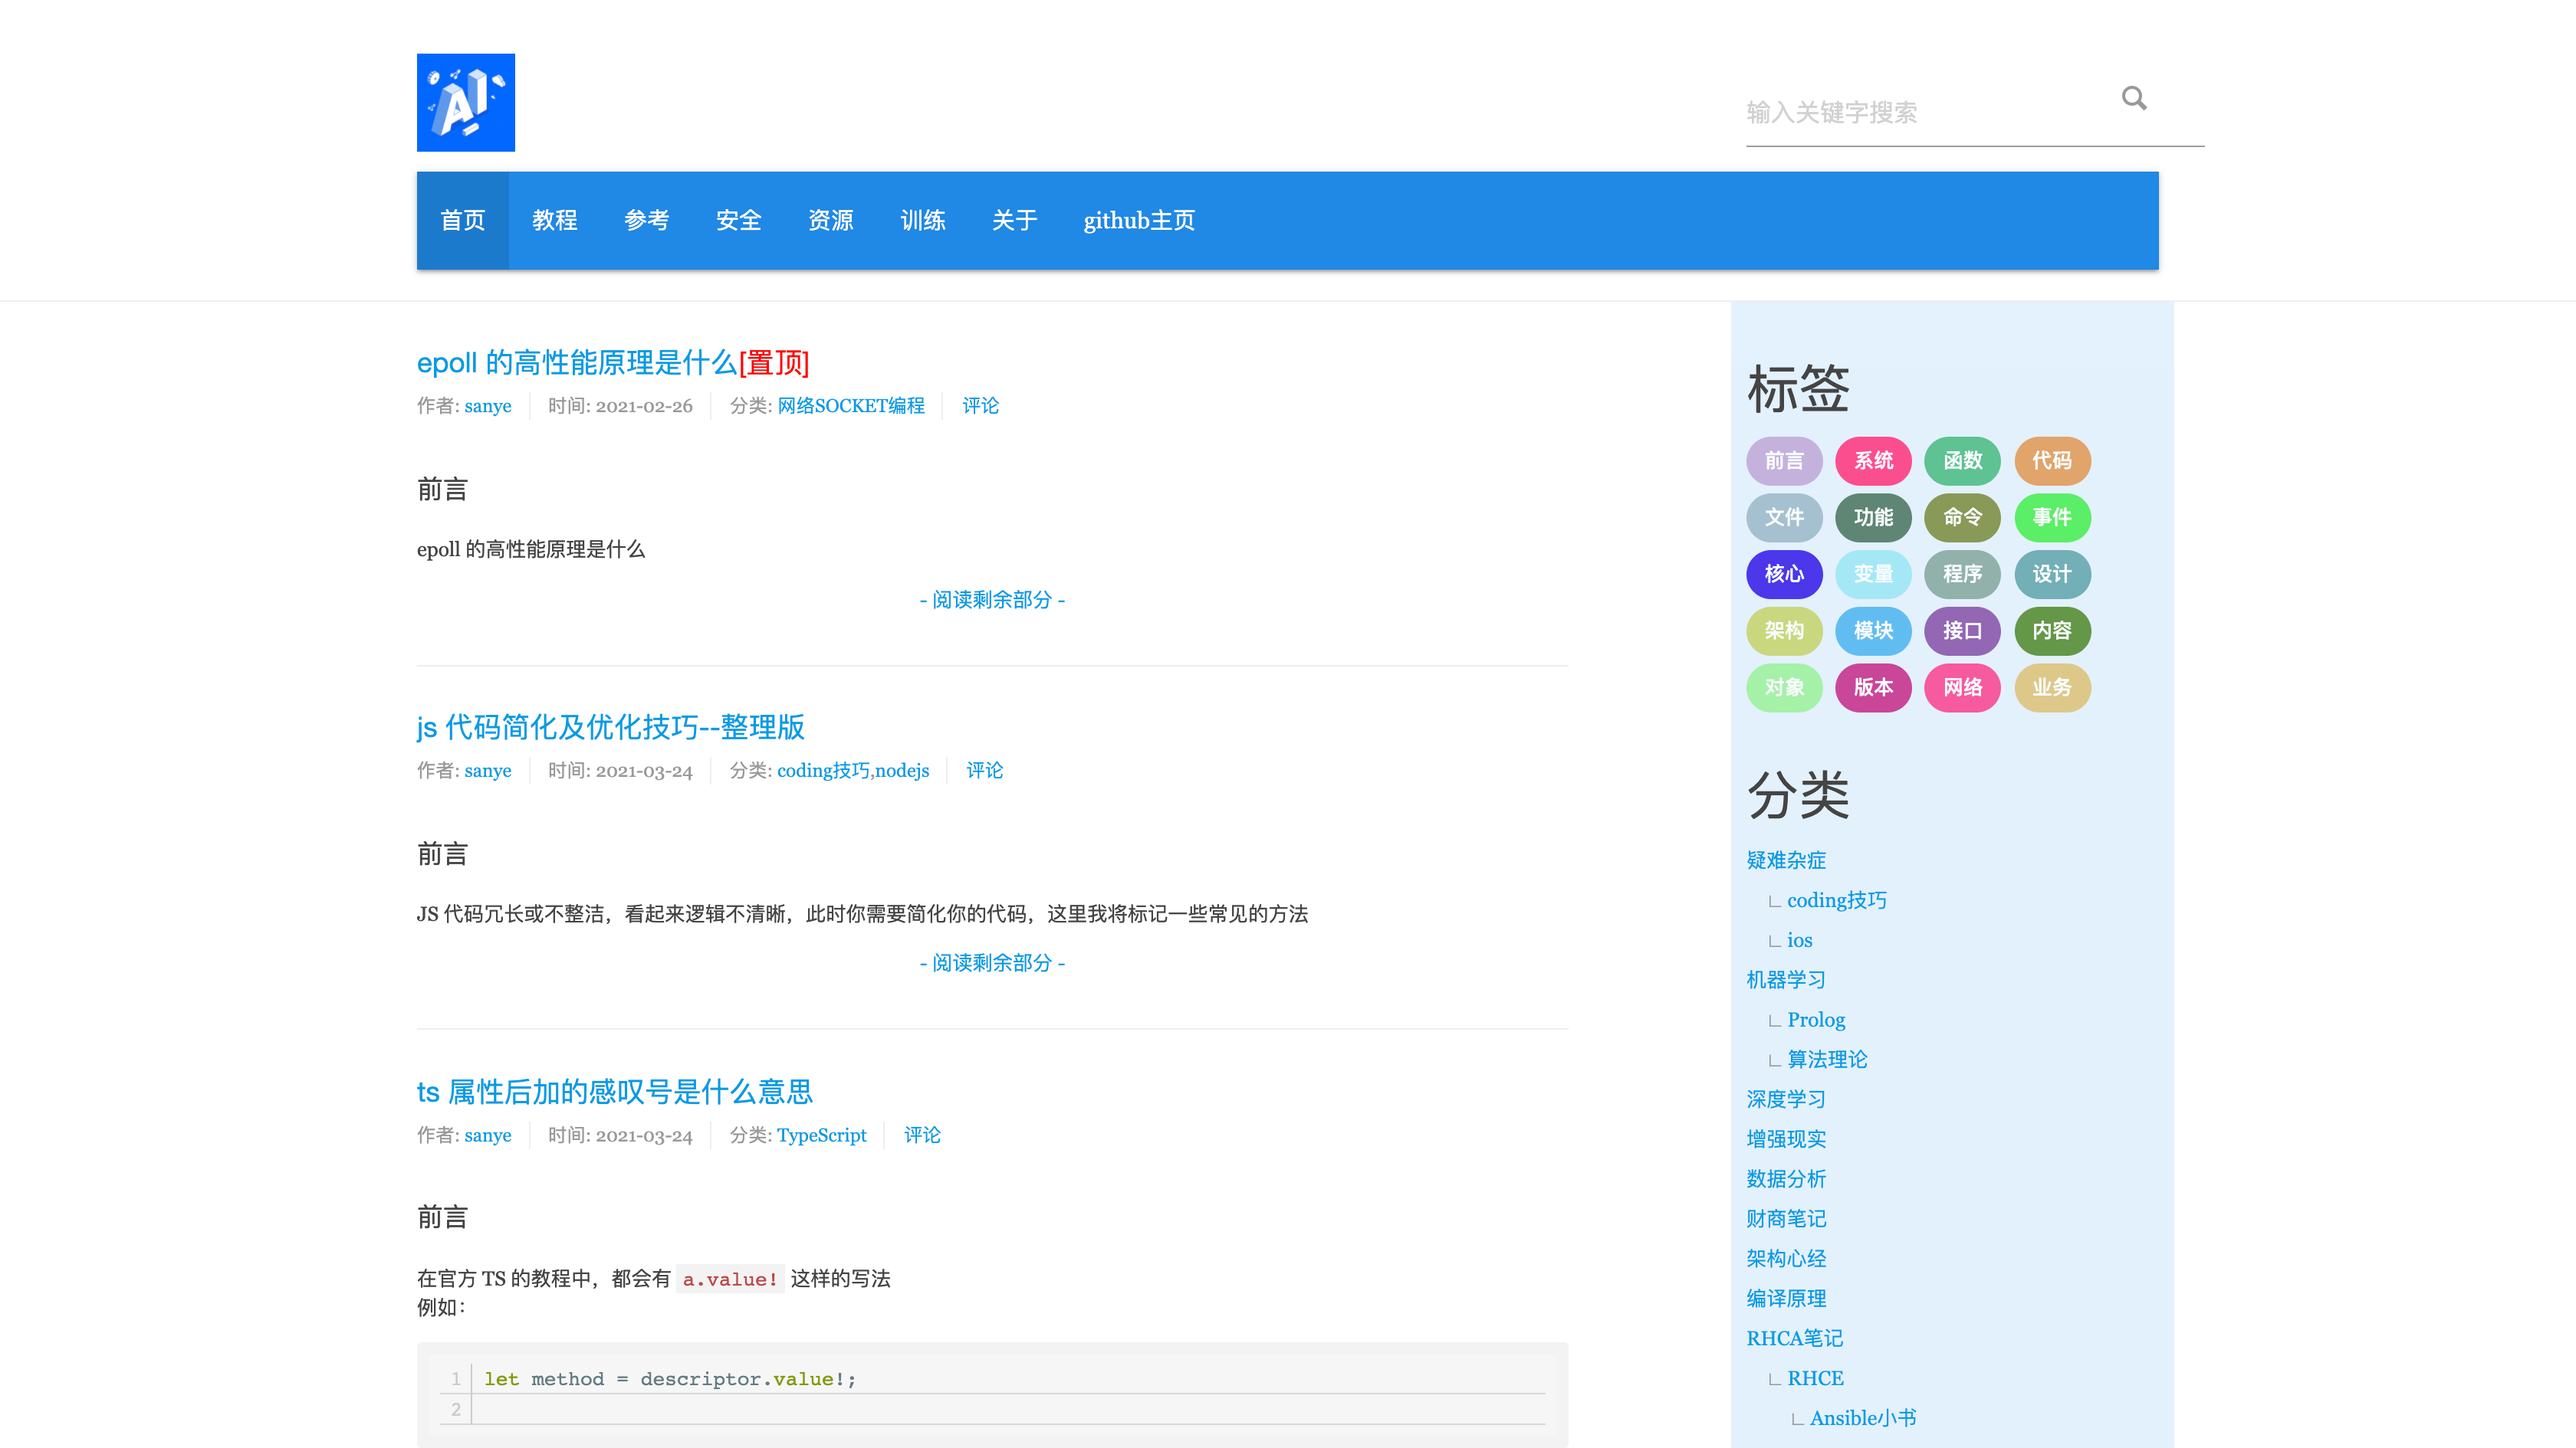2576x1448 pixels.
Task: Open the 教程 menu item
Action: point(554,221)
